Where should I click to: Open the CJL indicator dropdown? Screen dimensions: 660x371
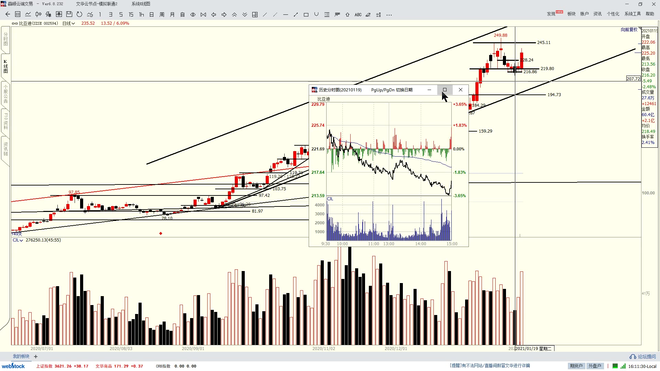pos(18,240)
